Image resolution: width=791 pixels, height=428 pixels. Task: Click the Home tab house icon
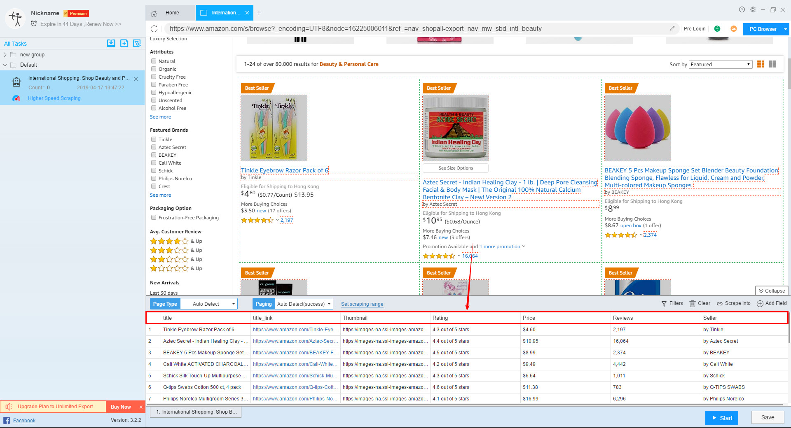[x=154, y=13]
